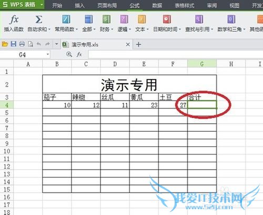Select column B header

pos(57,64)
